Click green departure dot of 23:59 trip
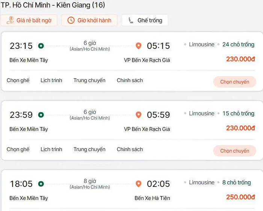This screenshot has width=263, height=211. 41,115
